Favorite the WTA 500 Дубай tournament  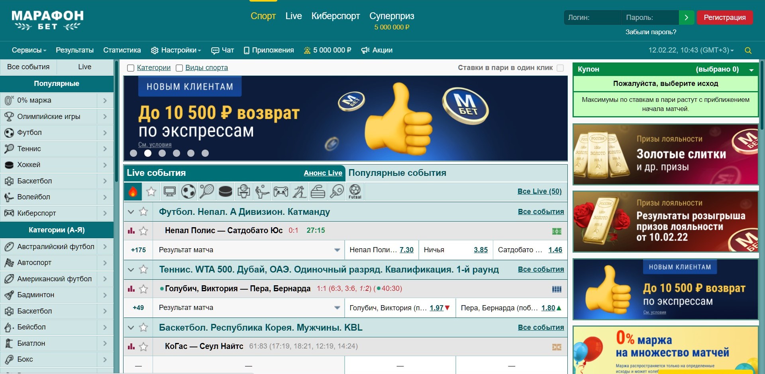[x=143, y=270]
